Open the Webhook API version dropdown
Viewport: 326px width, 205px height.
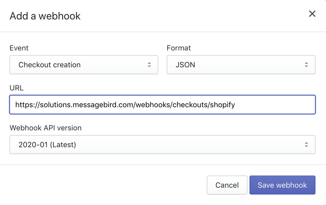point(162,145)
